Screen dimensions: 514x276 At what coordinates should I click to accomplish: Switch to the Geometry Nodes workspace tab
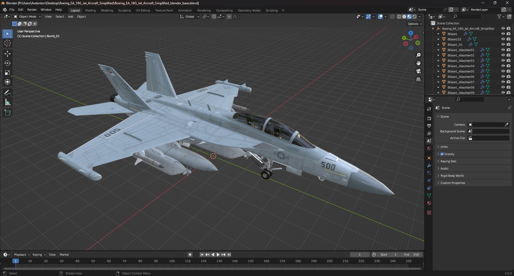(249, 10)
